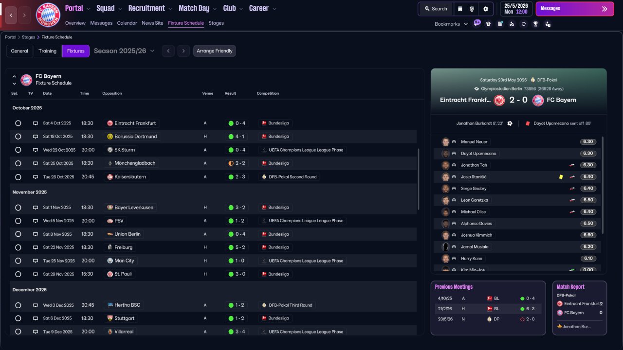Click the scouting magnifier person icon
Image resolution: width=623 pixels, height=350 pixels.
click(x=512, y=24)
